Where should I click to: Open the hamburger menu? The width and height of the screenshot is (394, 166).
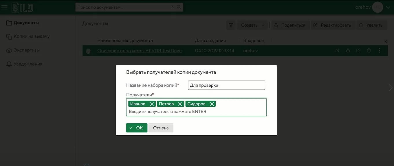4,7
